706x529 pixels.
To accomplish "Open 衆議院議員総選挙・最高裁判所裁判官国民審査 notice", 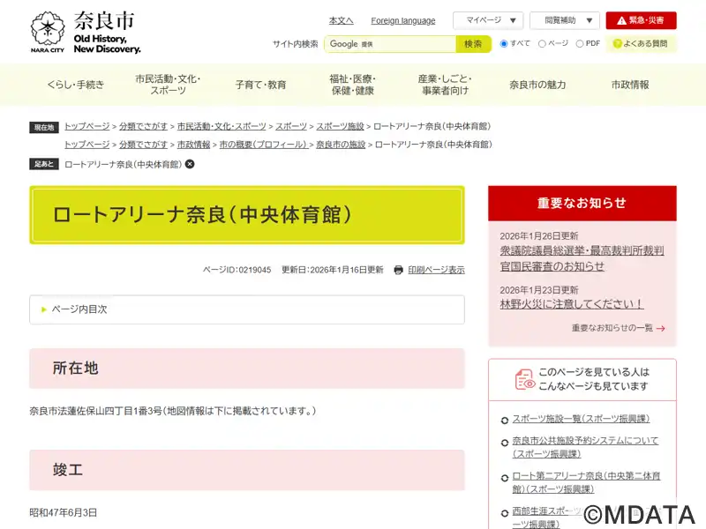I will (x=582, y=258).
